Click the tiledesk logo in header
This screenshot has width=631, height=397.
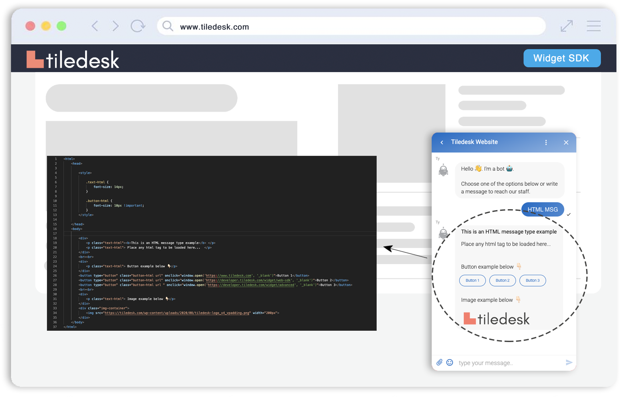73,59
